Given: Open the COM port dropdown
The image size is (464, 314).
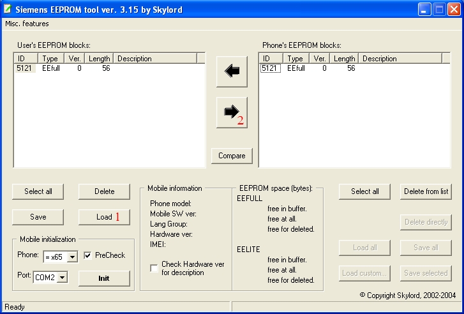Looking at the screenshot, I should pyautogui.click(x=62, y=277).
